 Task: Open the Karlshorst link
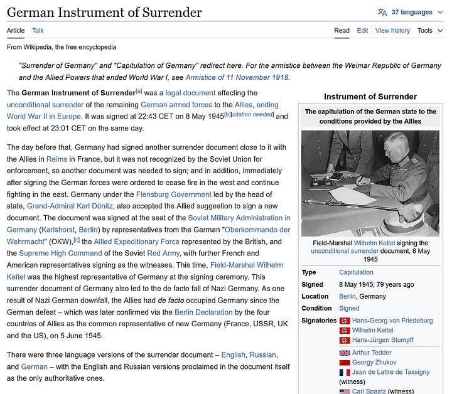pos(58,230)
